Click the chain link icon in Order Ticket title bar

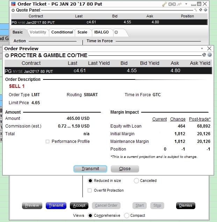coord(172,4)
